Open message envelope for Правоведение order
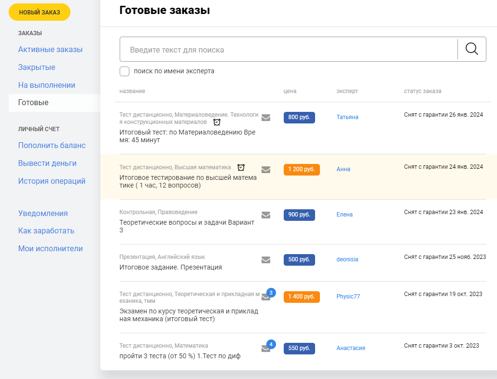Screen dimensions: 497x379 [x=266, y=215]
